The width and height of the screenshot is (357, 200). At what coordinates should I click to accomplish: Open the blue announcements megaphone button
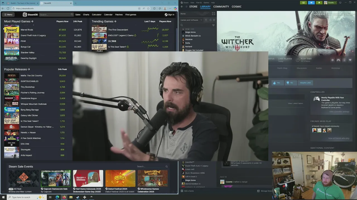coord(311,2)
